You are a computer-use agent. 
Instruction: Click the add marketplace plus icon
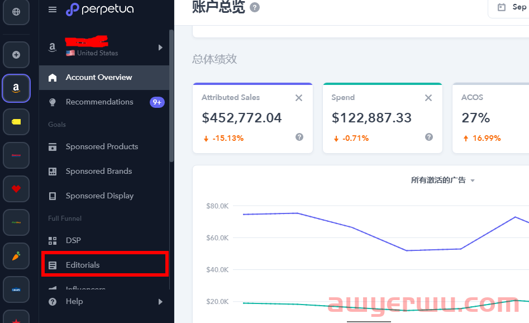pos(16,55)
